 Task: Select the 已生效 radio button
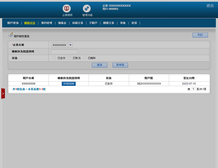coord(54,58)
